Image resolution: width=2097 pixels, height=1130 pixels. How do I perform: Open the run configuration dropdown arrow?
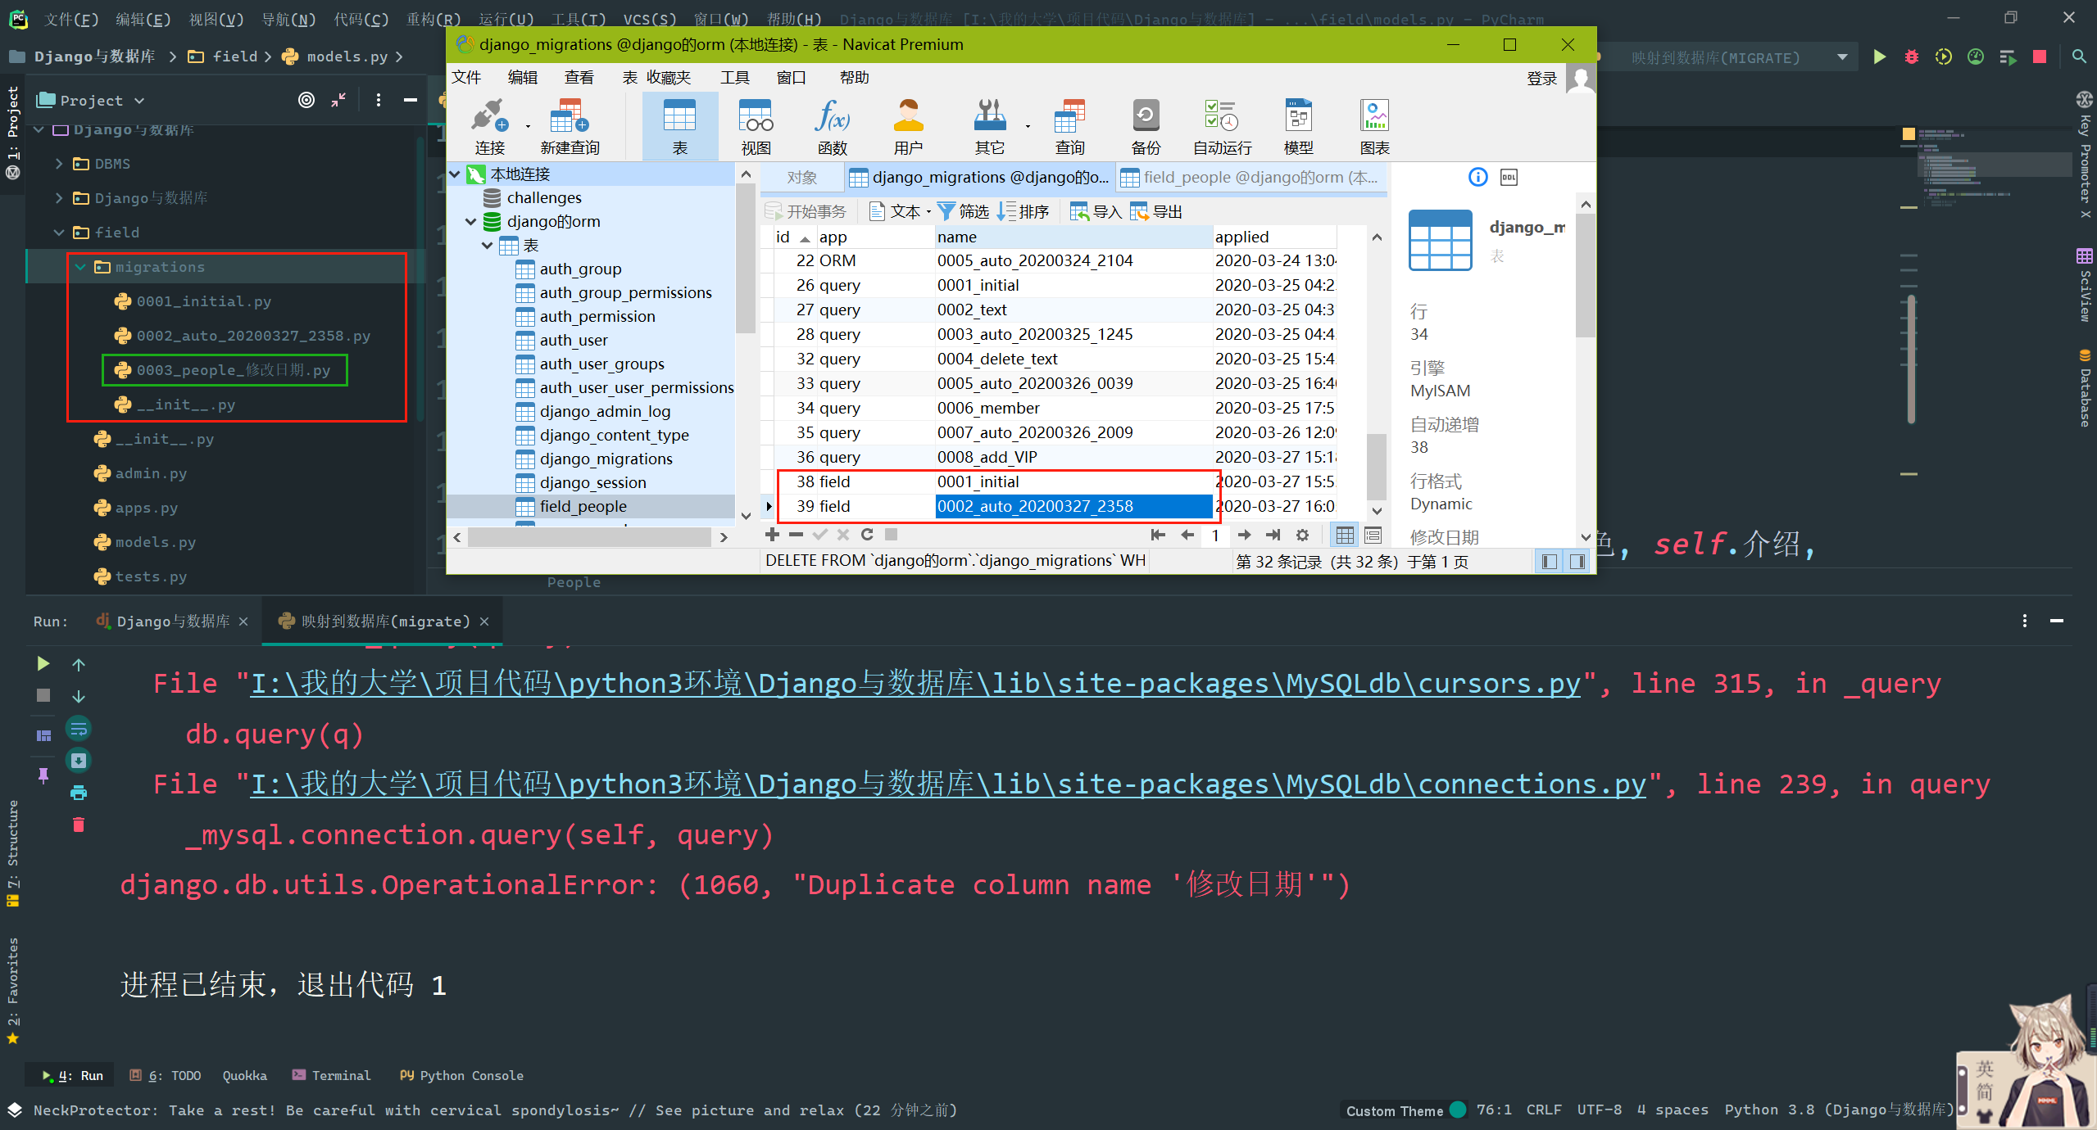[1842, 57]
